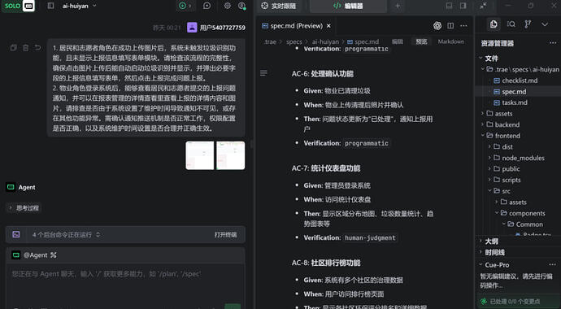The height and width of the screenshot is (309, 561).
Task: Click 打开终端 button
Action: (225, 235)
